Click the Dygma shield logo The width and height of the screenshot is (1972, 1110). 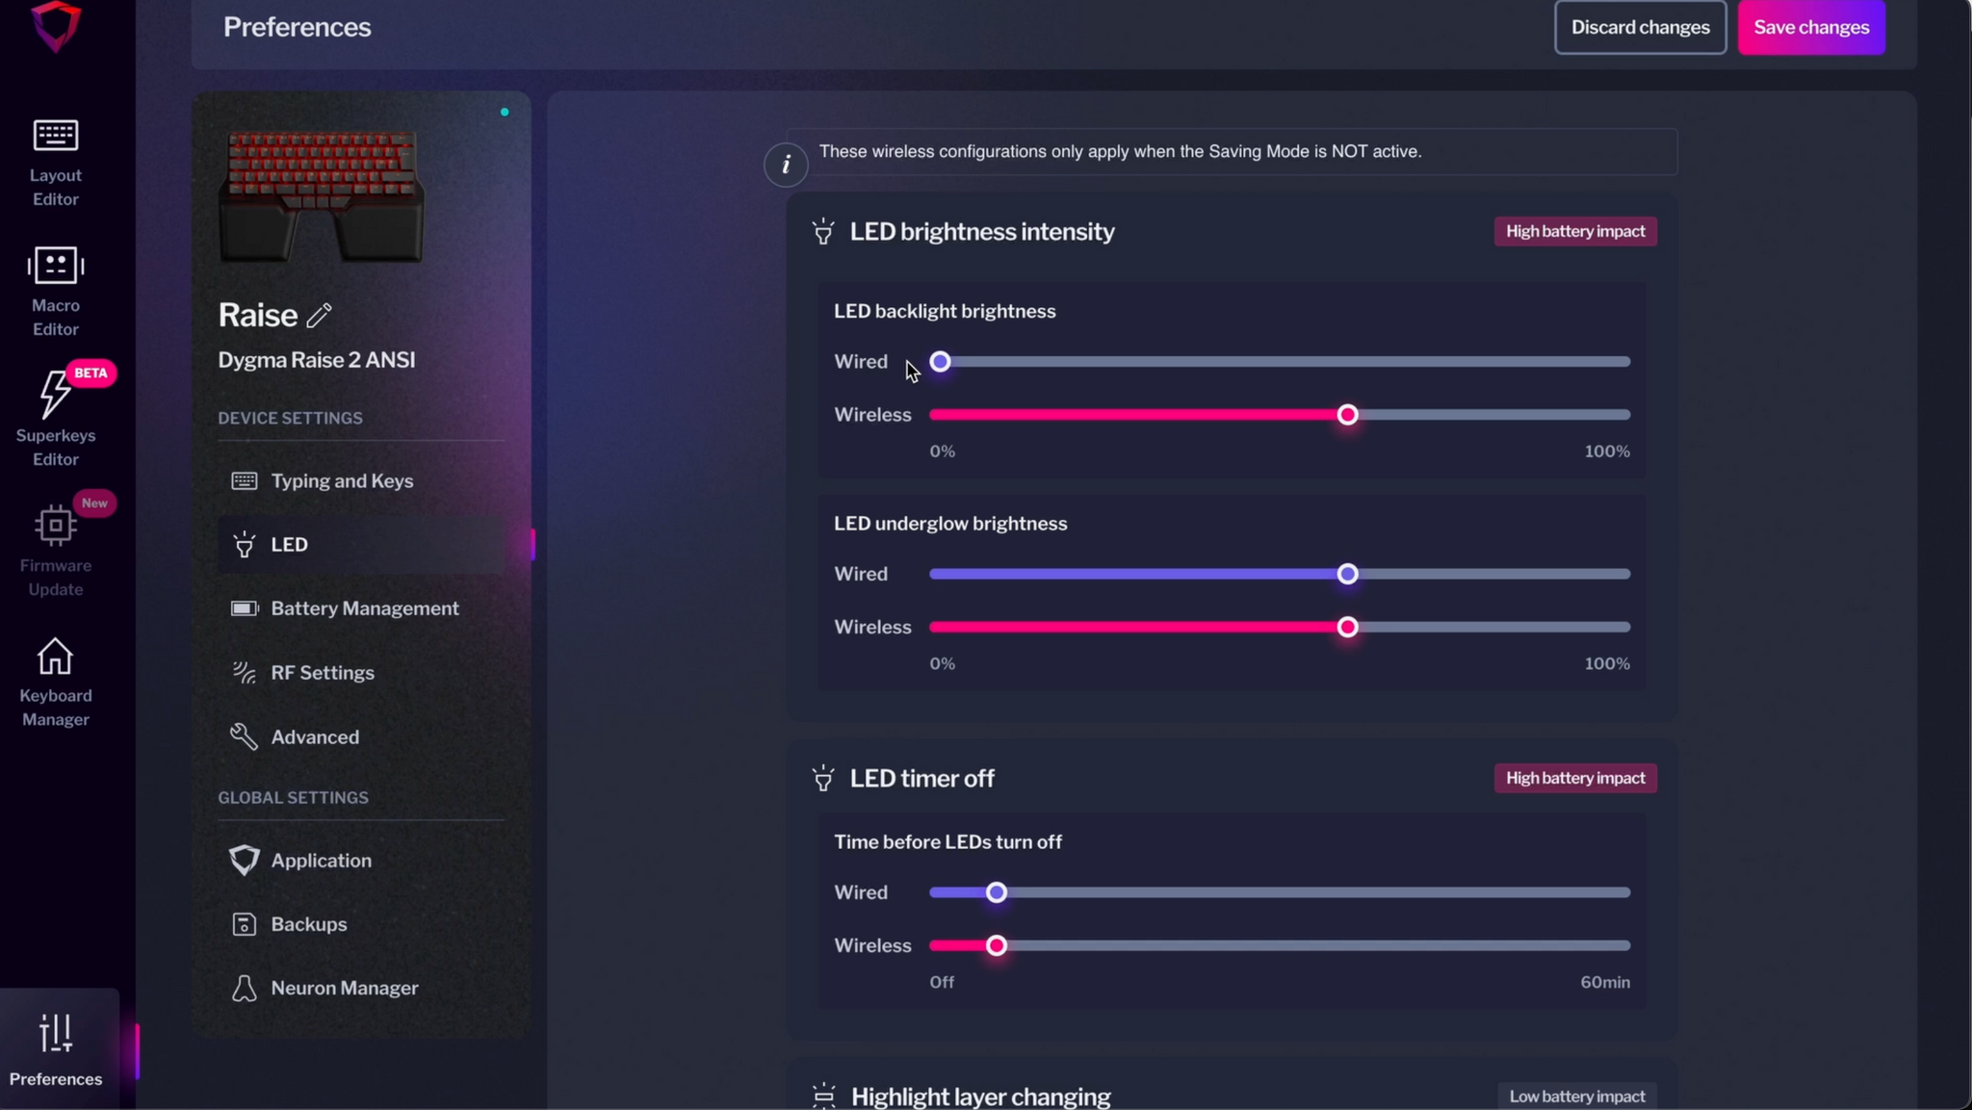point(56,26)
